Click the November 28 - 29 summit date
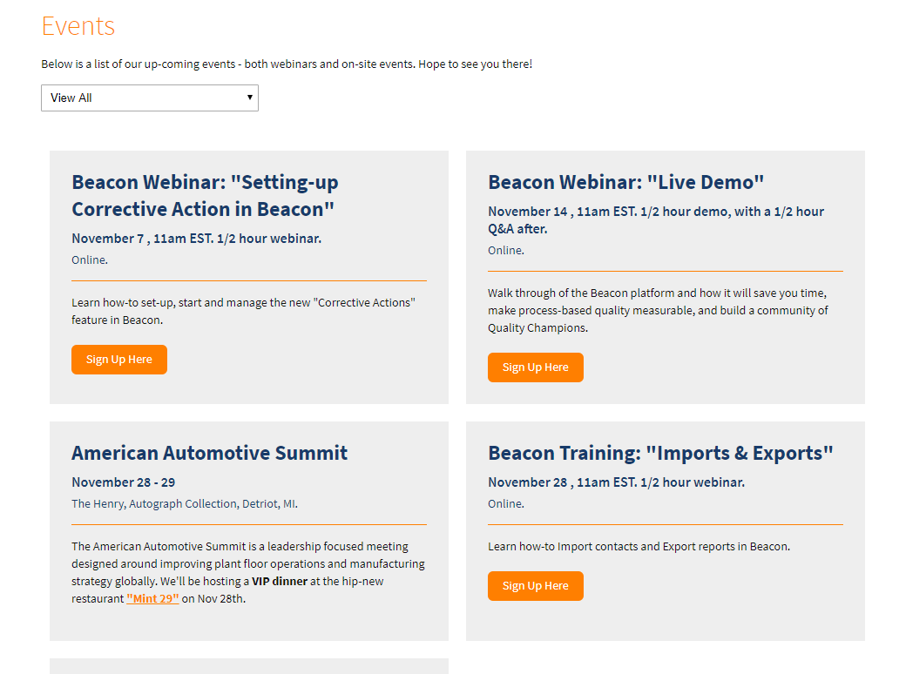The width and height of the screenshot is (899, 674). click(x=123, y=482)
